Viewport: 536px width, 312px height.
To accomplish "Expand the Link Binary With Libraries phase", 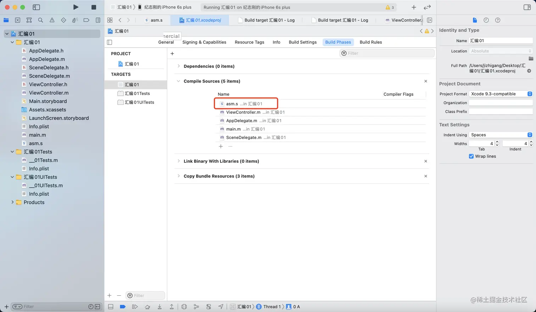I will pyautogui.click(x=179, y=161).
